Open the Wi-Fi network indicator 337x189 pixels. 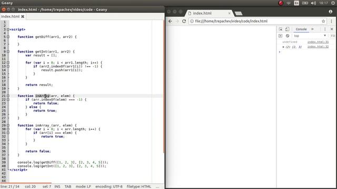pos(289,3)
